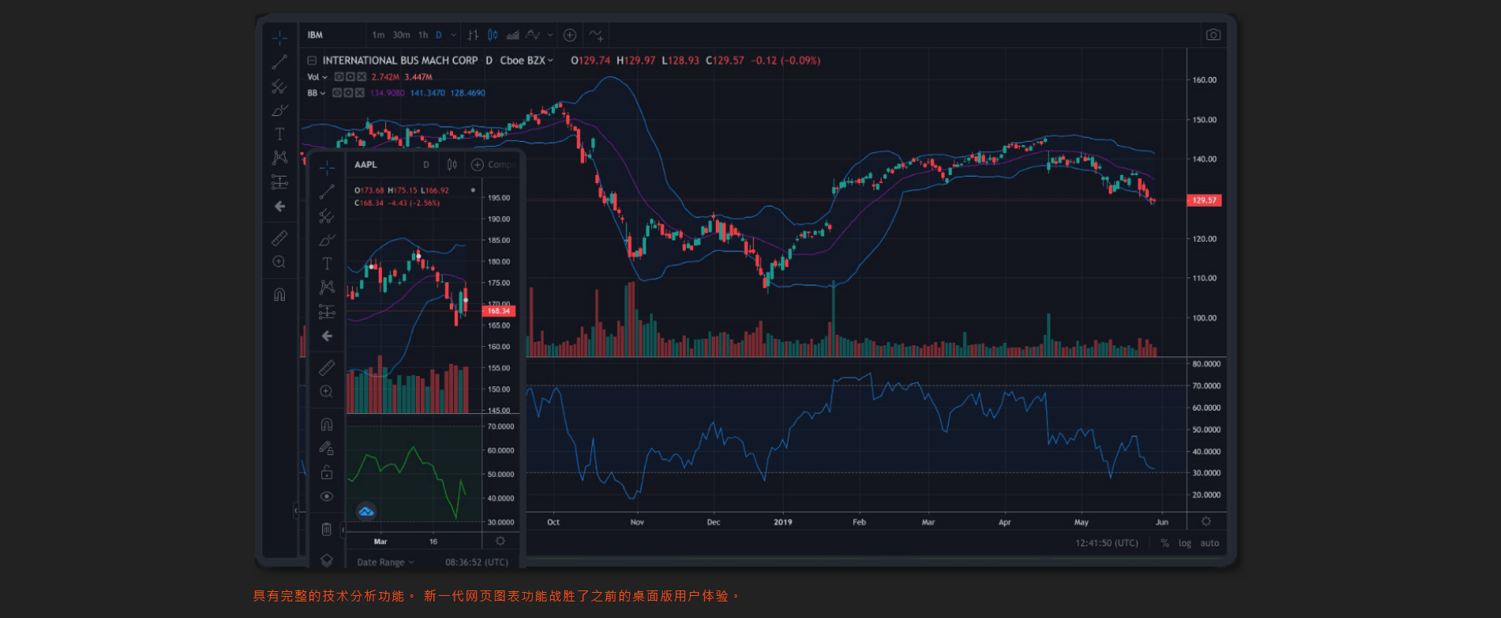Open the Date Range dropdown in AAPL chart
Viewport: 1501px width, 618px height.
(385, 562)
